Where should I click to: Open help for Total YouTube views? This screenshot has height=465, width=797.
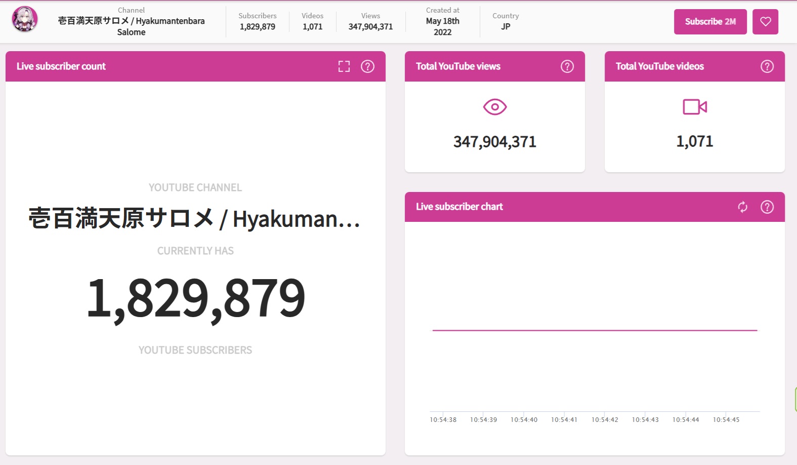coord(567,66)
